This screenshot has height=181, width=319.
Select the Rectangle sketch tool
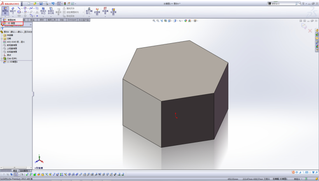[19, 12]
